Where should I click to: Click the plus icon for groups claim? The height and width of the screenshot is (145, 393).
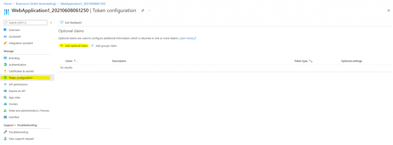(x=92, y=46)
